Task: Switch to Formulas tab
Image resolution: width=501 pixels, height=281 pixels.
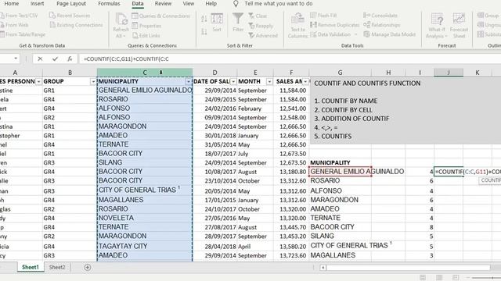Action: 109,3
